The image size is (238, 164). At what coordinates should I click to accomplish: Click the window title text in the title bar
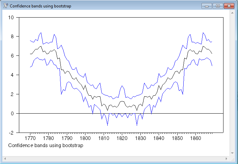tap(41, 6)
